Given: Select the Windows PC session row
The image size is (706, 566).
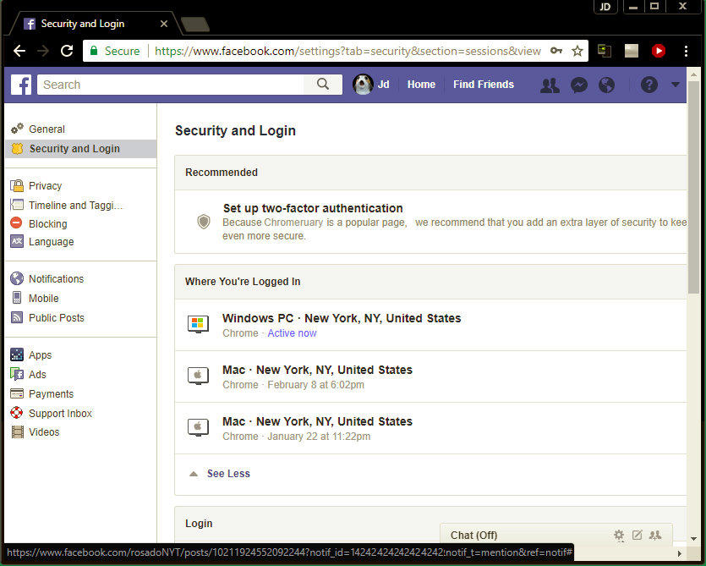Looking at the screenshot, I should tap(431, 325).
